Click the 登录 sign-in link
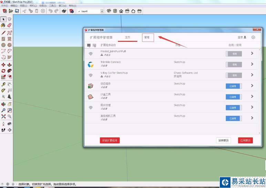Image resolution: width=266 pixels, height=188 pixels. [x=242, y=37]
